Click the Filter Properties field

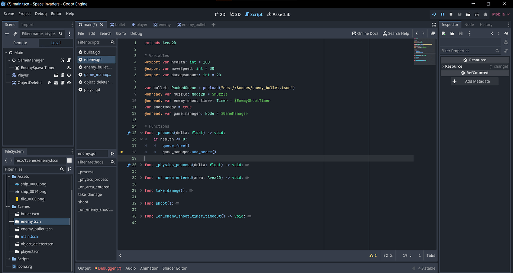470,51
